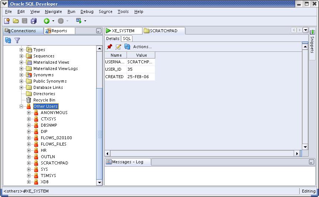Click the Save All toolbar icon
The height and width of the screenshot is (197, 319).
[x=33, y=21]
